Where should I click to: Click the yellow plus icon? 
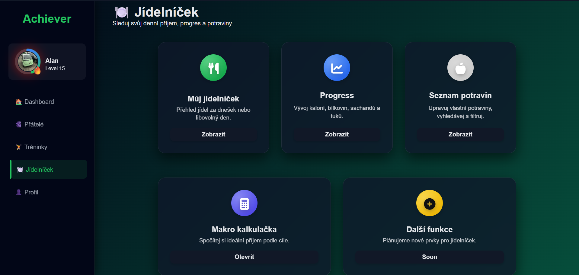pos(429,203)
